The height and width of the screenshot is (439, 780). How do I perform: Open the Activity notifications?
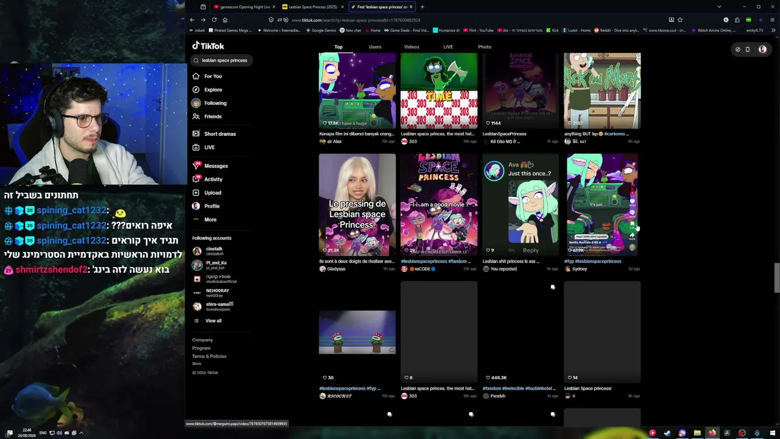point(207,179)
